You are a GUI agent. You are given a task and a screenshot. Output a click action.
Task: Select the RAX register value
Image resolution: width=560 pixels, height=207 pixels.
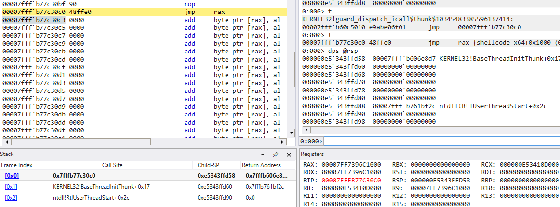click(x=351, y=165)
